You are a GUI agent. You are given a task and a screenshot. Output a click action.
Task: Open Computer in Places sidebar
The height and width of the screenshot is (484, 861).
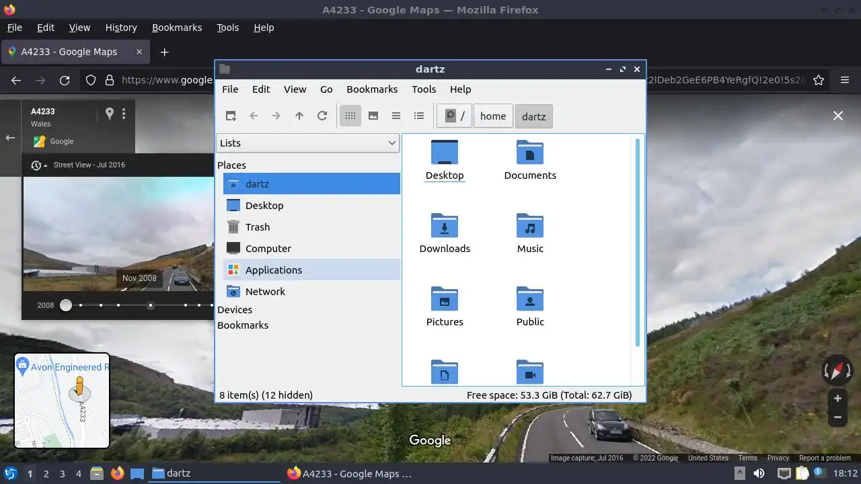pos(311,248)
